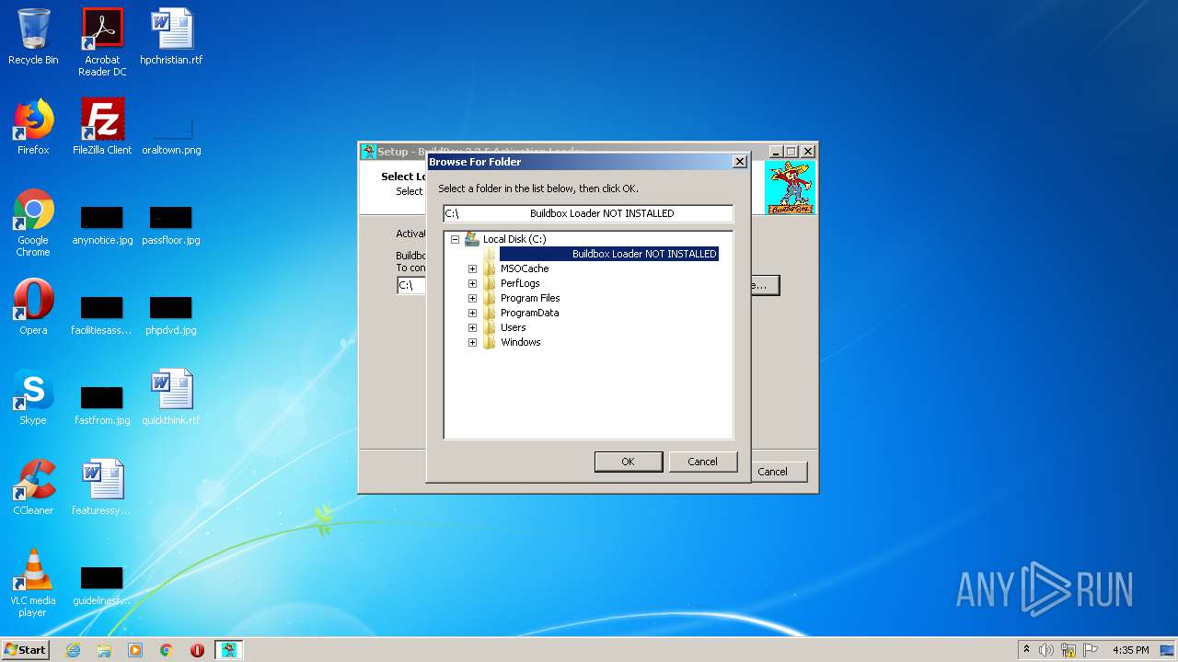The height and width of the screenshot is (662, 1178).
Task: Open Internet Explorer from the taskbar
Action: point(73,650)
